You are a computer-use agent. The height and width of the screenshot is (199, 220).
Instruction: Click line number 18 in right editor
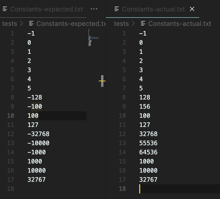122,189
